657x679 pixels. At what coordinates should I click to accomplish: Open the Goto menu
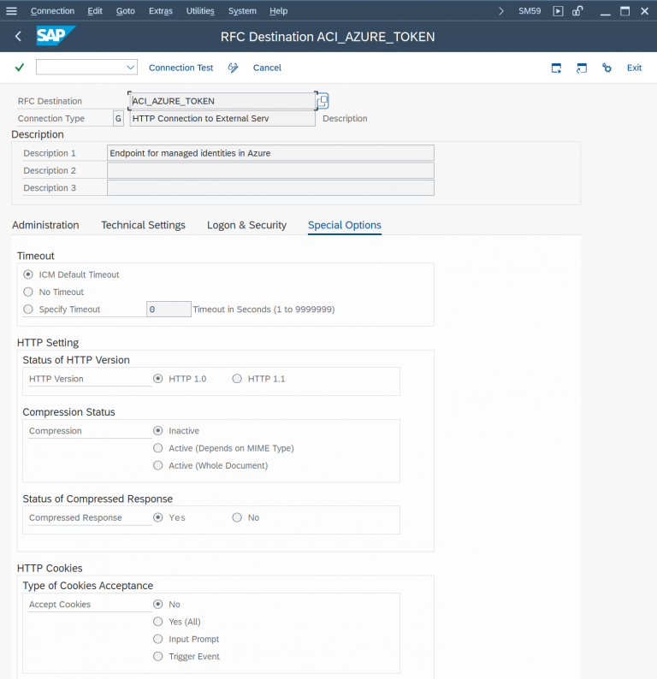125,11
